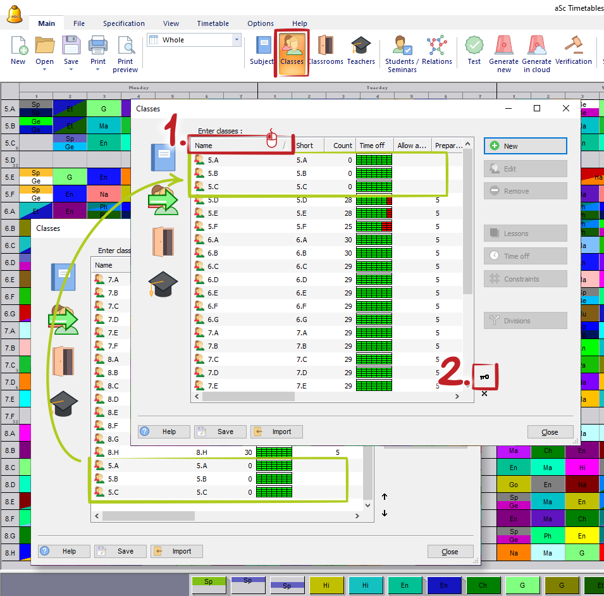The width and height of the screenshot is (604, 596).
Task: Expand the Open button dropdown arrow
Action: (x=44, y=70)
